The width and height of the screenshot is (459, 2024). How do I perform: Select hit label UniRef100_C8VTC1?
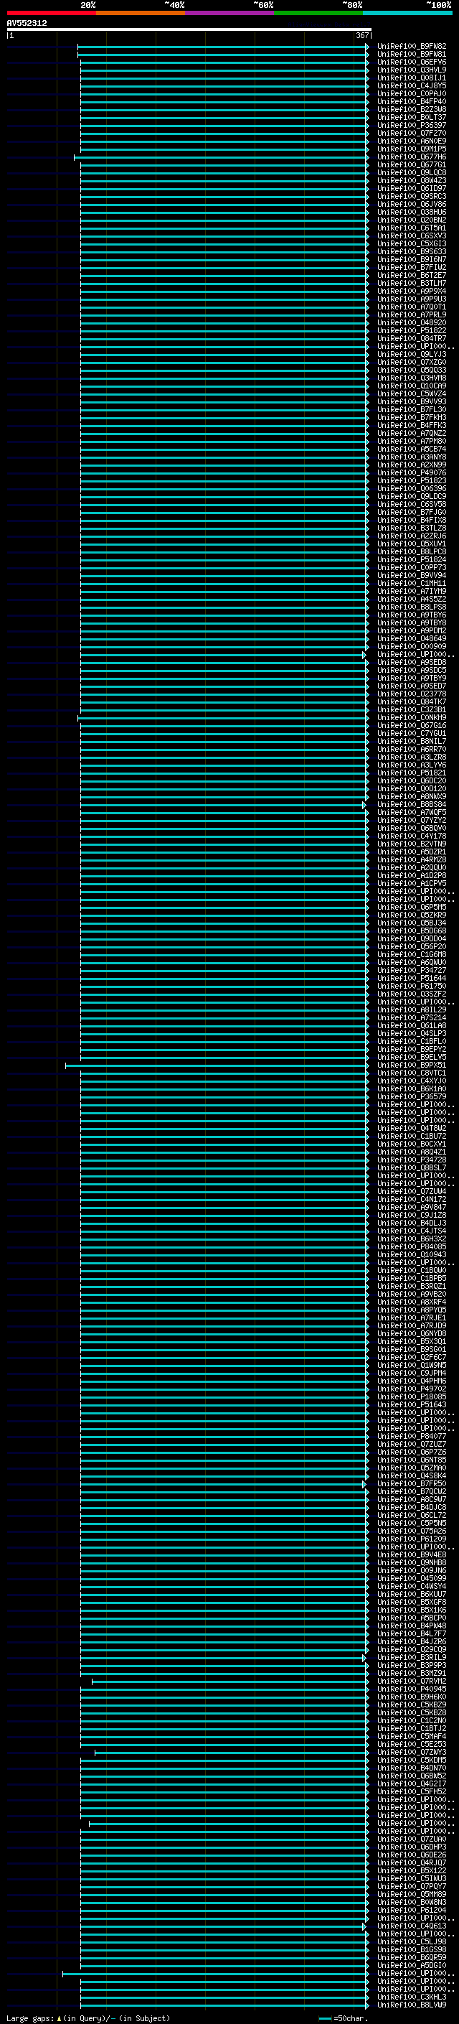click(x=412, y=1073)
